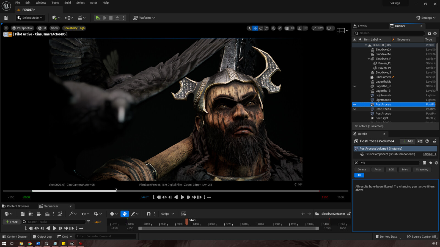Toggle favorites star filter in Details

pos(431,163)
